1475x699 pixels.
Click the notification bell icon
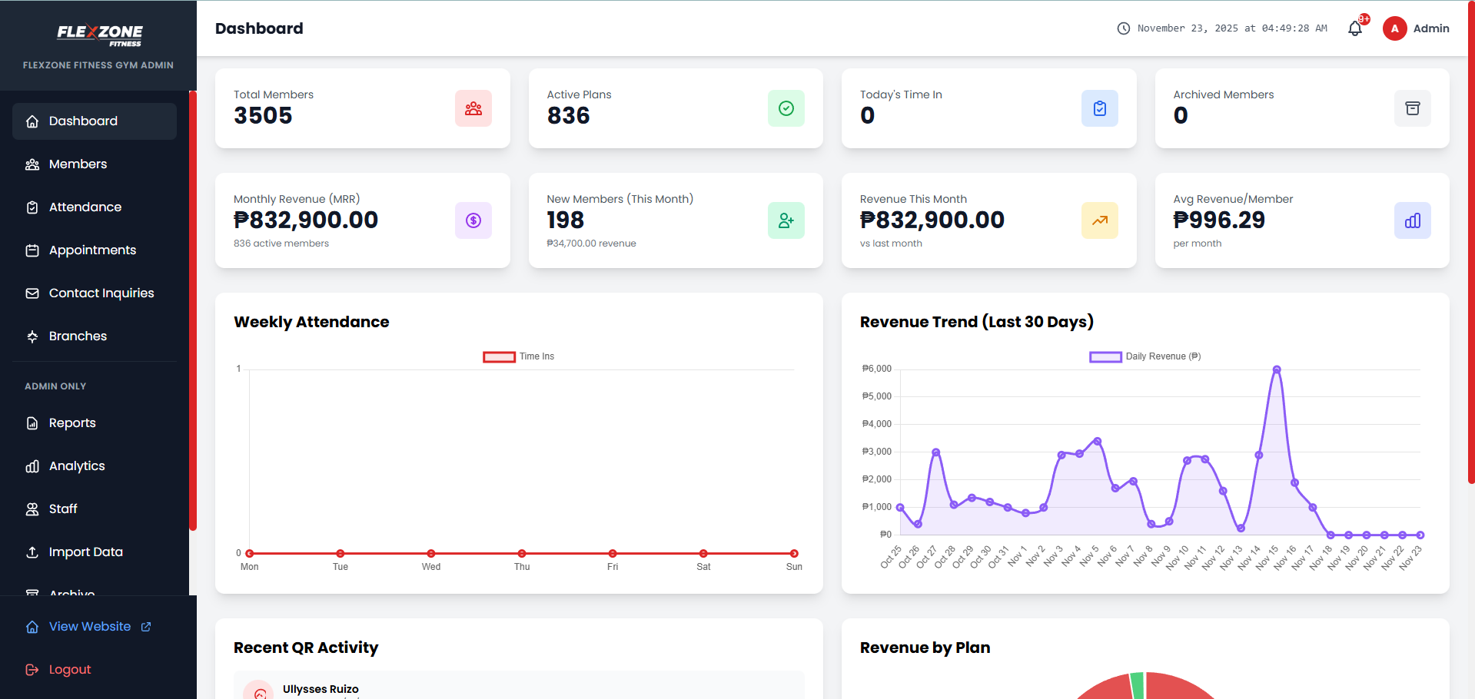pos(1355,28)
